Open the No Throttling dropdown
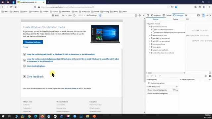212x119 pixels. 92,16
